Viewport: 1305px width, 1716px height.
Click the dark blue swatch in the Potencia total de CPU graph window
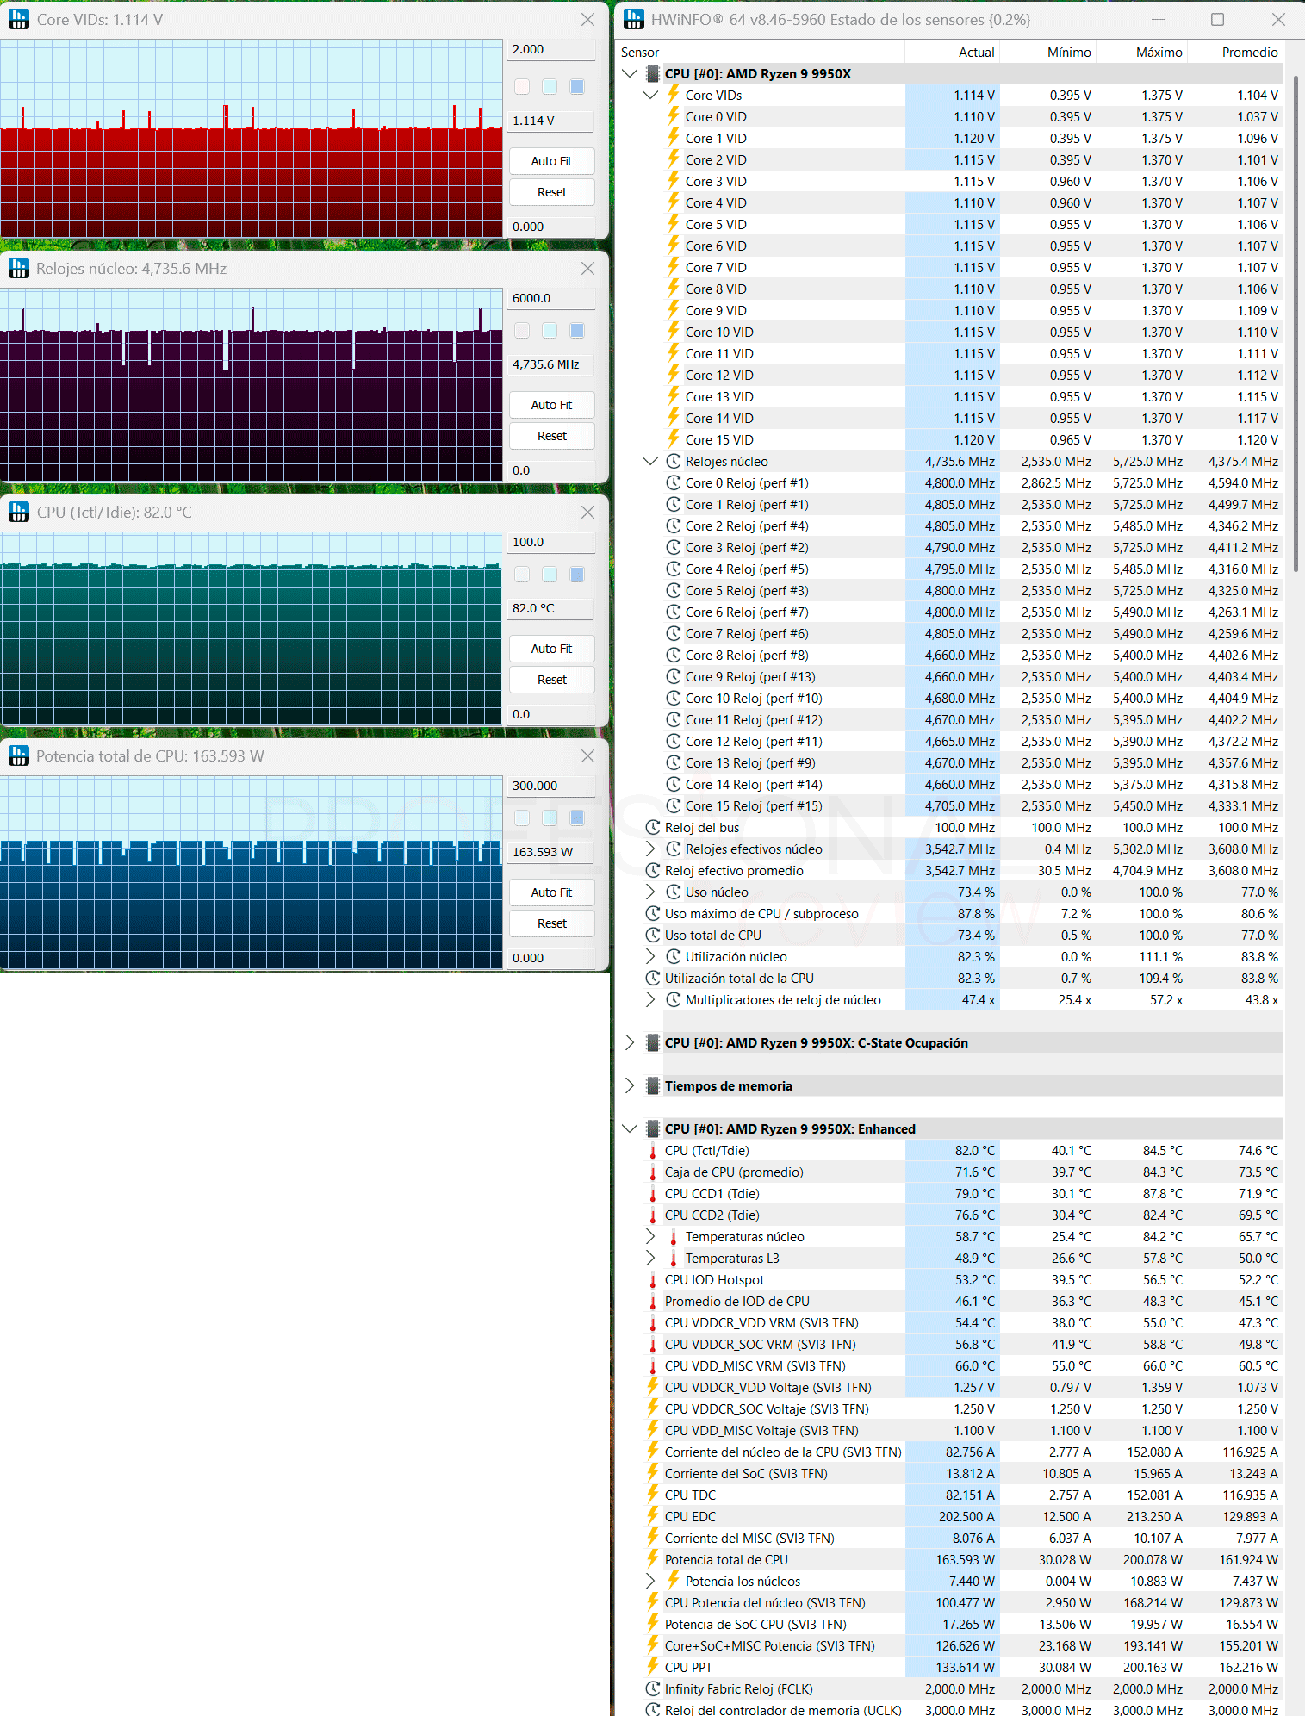(577, 818)
